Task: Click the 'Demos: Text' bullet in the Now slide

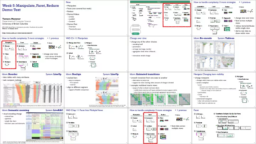Action: point(72,24)
